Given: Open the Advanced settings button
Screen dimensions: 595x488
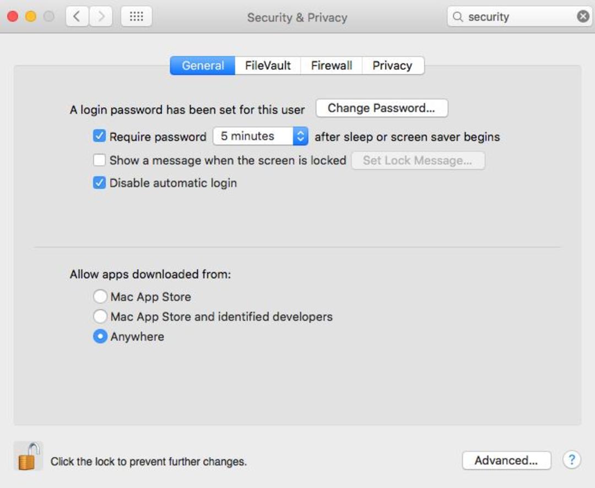Looking at the screenshot, I should tap(507, 460).
